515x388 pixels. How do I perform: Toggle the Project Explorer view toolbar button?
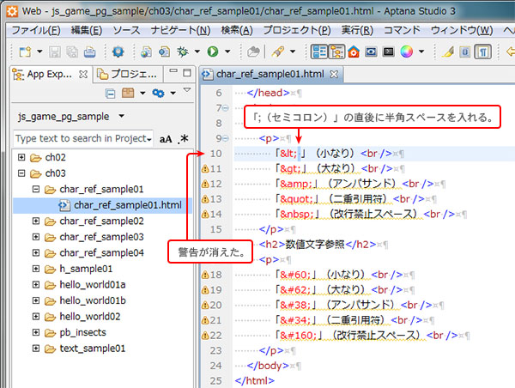click(319, 52)
